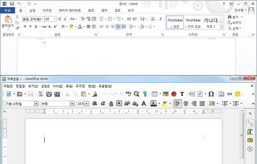This screenshot has width=257, height=164.
Task: Toggle justify alignment in Word paragraph group
Action: (118, 26)
